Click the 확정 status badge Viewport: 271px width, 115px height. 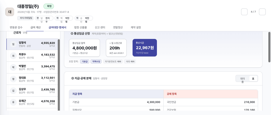[x=49, y=6]
